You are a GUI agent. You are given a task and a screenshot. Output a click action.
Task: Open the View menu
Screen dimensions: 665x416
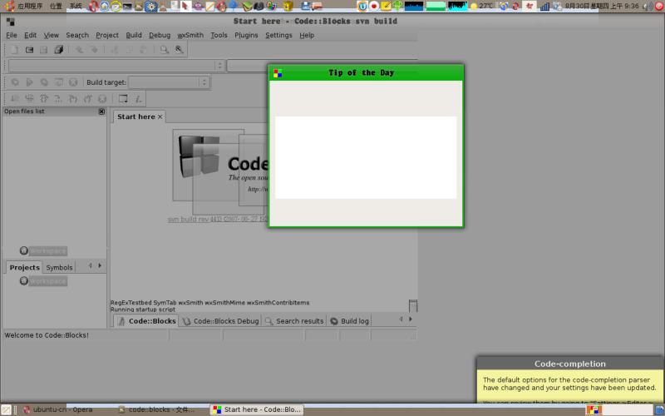pos(52,35)
